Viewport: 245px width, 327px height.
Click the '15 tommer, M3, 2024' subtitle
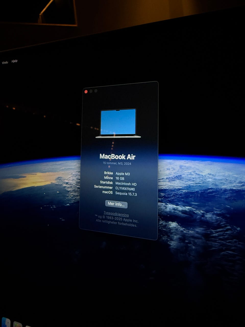click(x=117, y=163)
